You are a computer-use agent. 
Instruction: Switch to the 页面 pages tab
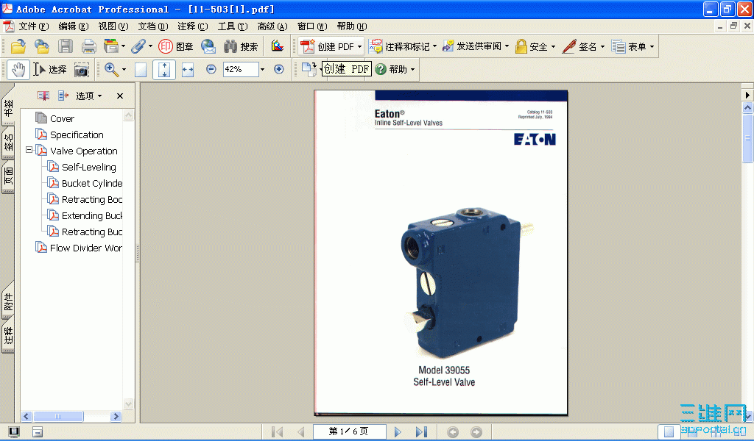coord(8,176)
